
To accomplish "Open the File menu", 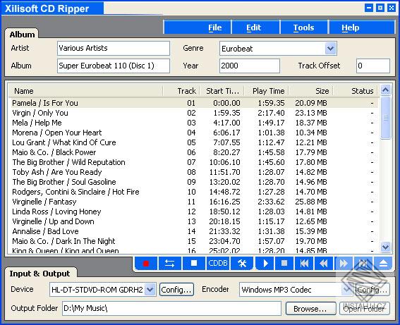I will coord(214,27).
